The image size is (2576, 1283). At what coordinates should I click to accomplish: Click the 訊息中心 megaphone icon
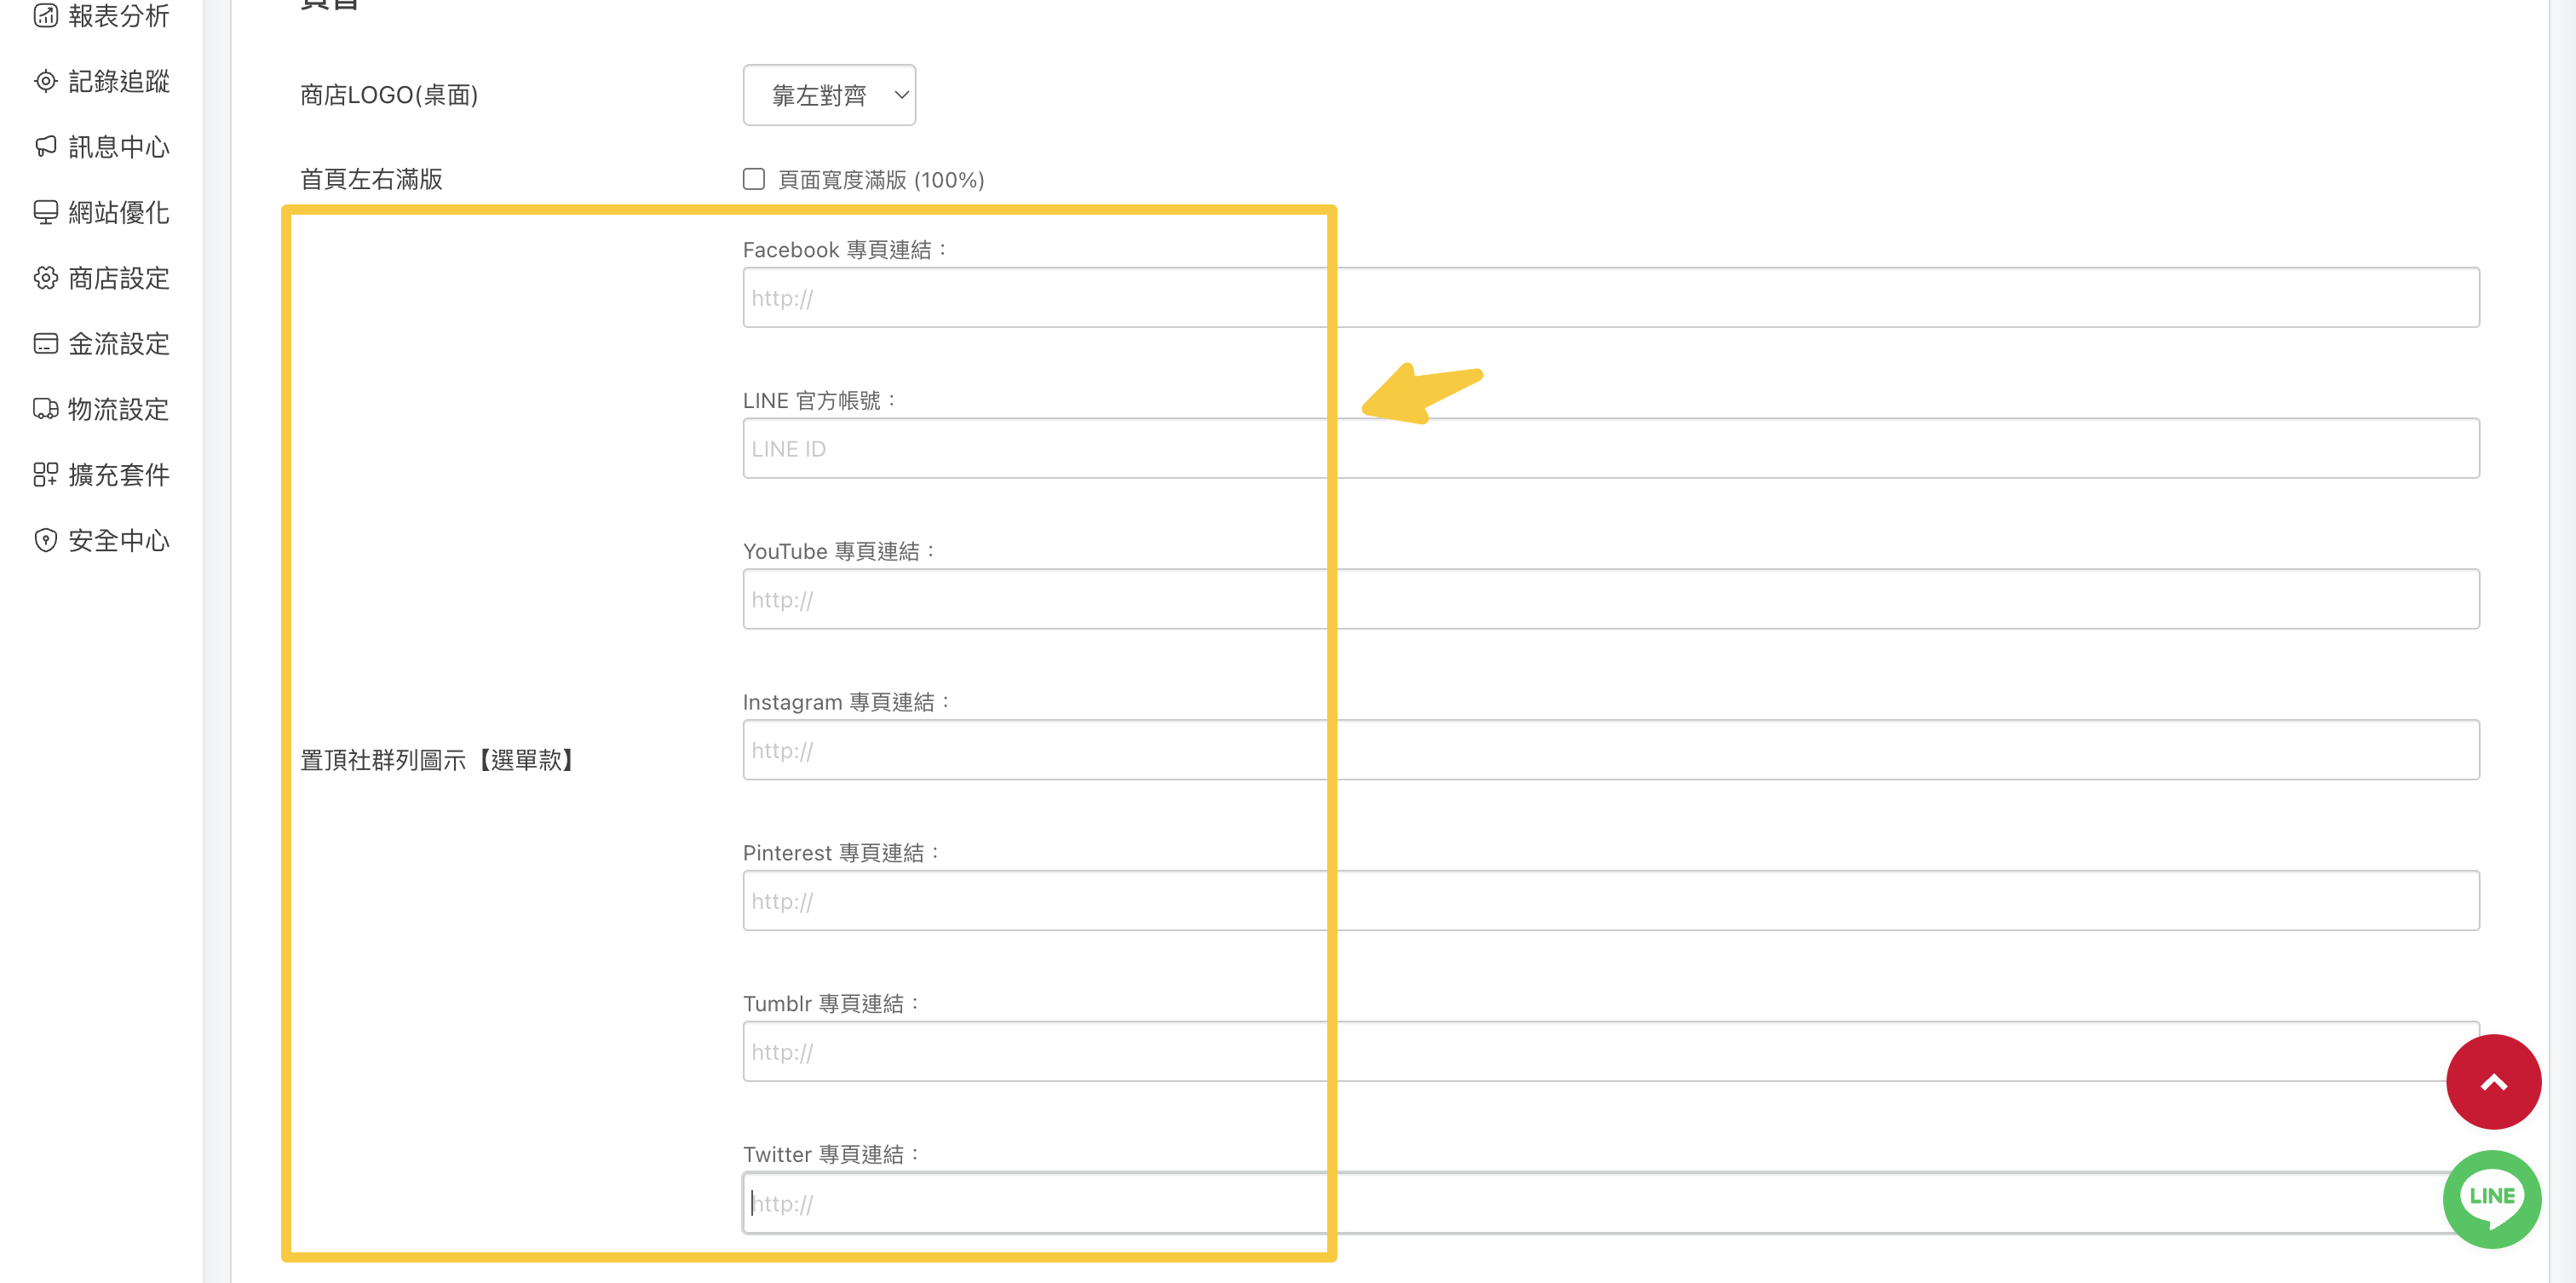click(45, 147)
